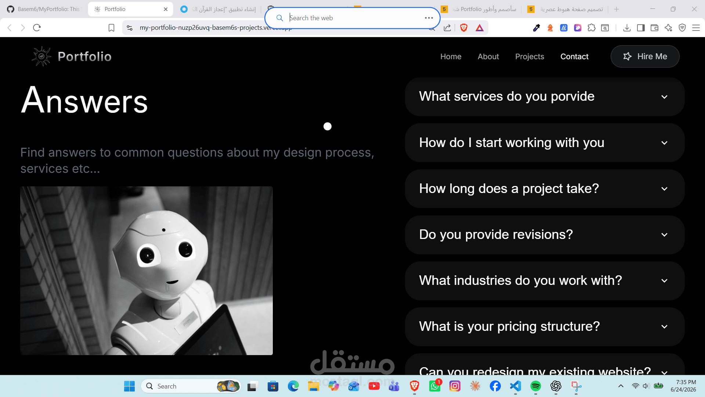
Task: Open the browser hamburger menu
Action: pos(696,28)
